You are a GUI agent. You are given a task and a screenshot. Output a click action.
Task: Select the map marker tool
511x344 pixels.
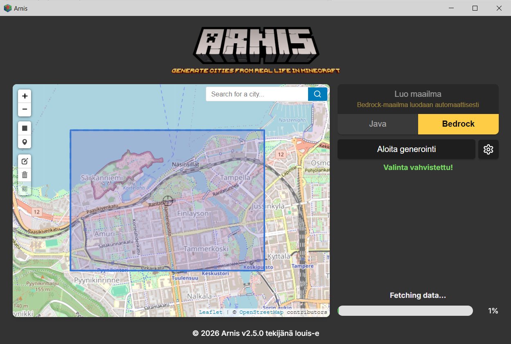point(25,142)
